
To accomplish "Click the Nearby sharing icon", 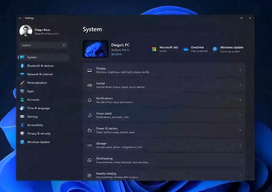I will tap(89, 175).
